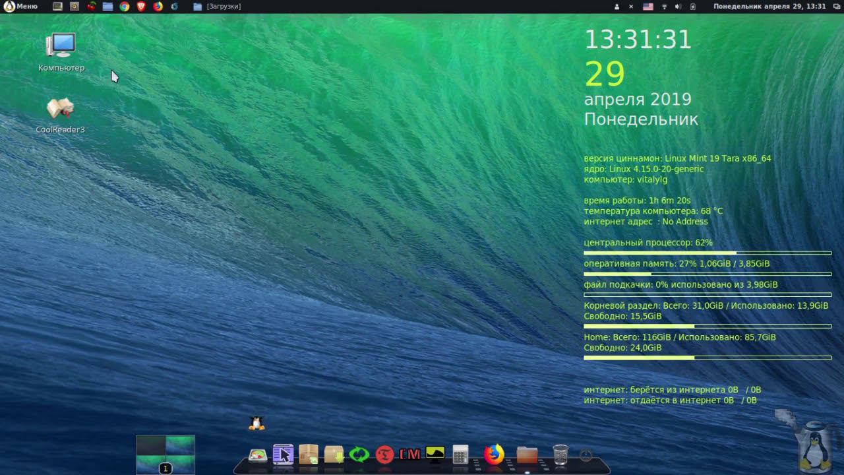
Task: Click the date number 29 in widget
Action: [x=605, y=74]
